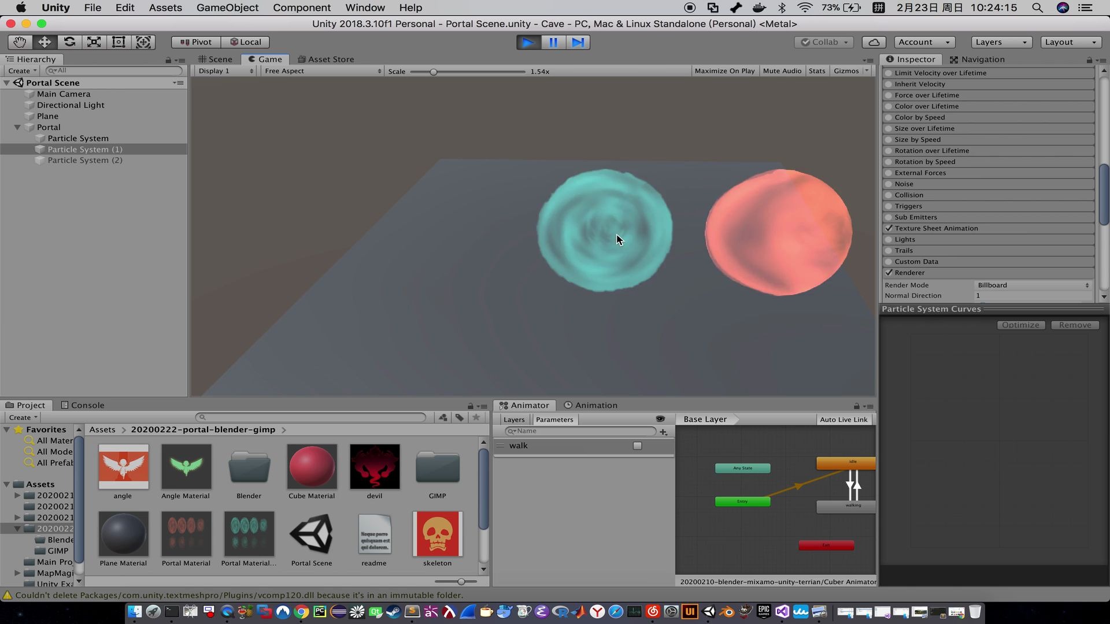The image size is (1110, 624).
Task: Open the Render Mode Billboard dropdown
Action: click(x=1033, y=285)
